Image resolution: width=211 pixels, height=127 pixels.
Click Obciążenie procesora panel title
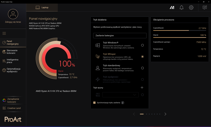pos(164,20)
